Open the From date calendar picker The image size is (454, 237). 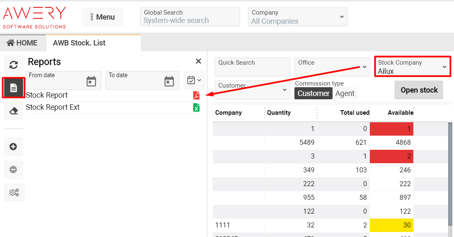[x=91, y=81]
